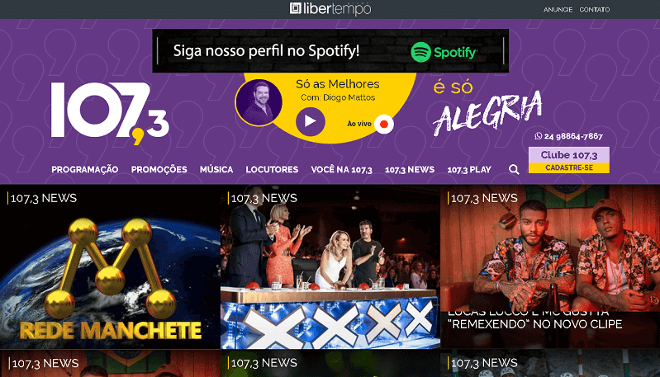Select VOCÊ NA 107,3 menu item
The image size is (660, 377).
[x=341, y=169]
